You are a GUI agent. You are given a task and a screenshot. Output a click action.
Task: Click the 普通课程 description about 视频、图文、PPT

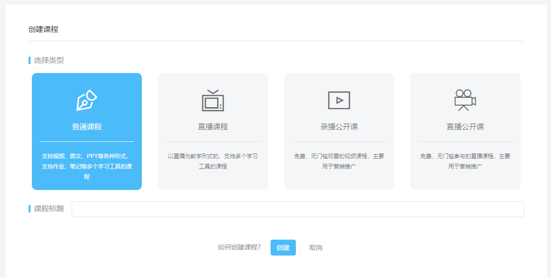[x=87, y=166]
